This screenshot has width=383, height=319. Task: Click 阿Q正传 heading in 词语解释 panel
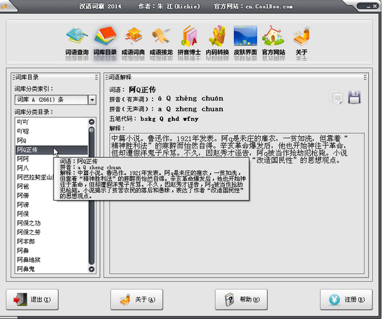click(x=142, y=90)
